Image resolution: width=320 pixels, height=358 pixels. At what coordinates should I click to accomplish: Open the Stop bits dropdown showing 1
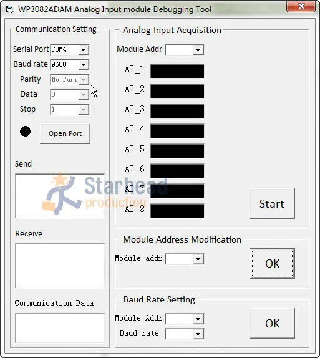pyautogui.click(x=84, y=110)
